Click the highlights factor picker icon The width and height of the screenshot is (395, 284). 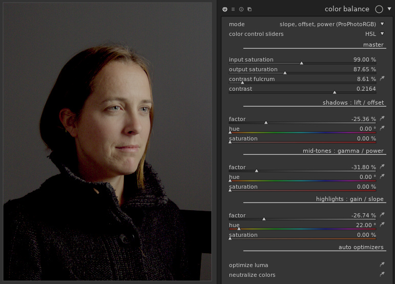tap(382, 214)
